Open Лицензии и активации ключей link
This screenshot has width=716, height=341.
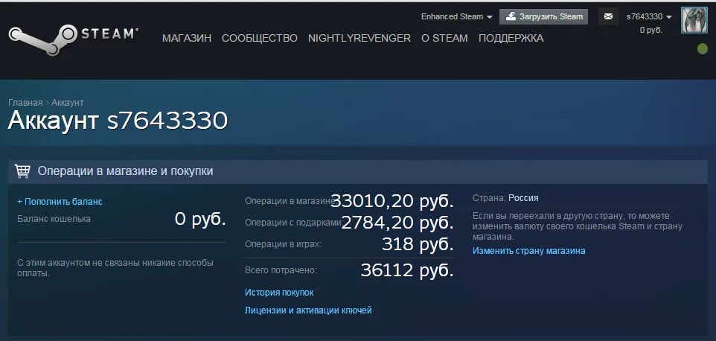(308, 310)
